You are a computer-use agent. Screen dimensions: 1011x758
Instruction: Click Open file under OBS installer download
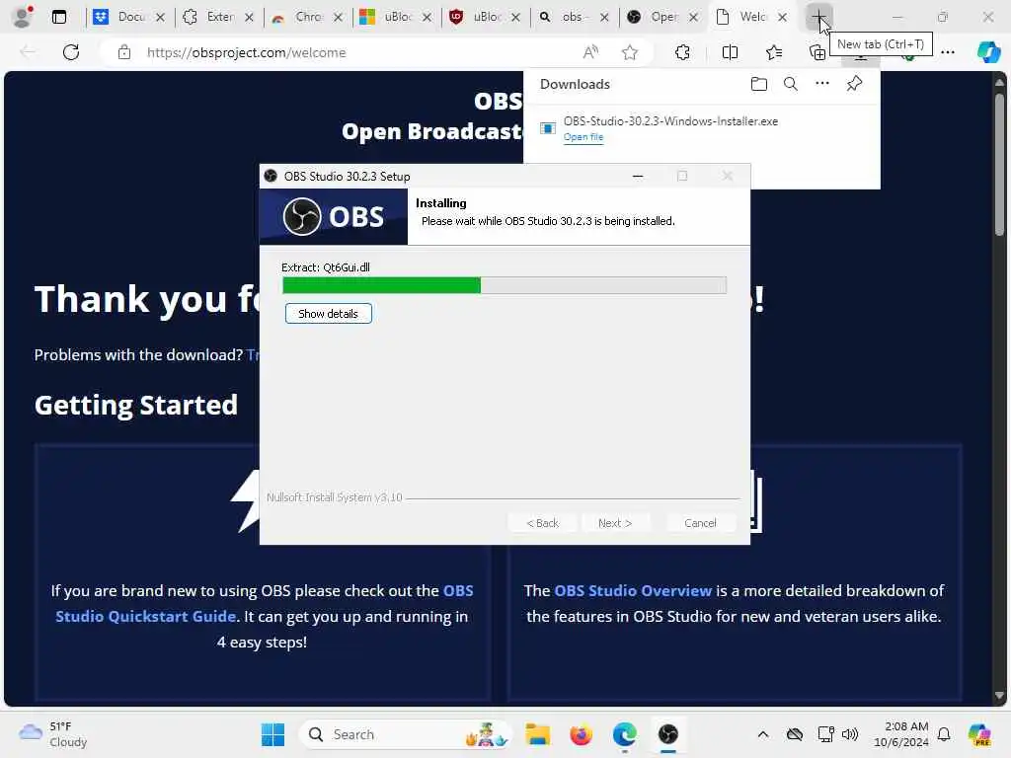point(583,136)
